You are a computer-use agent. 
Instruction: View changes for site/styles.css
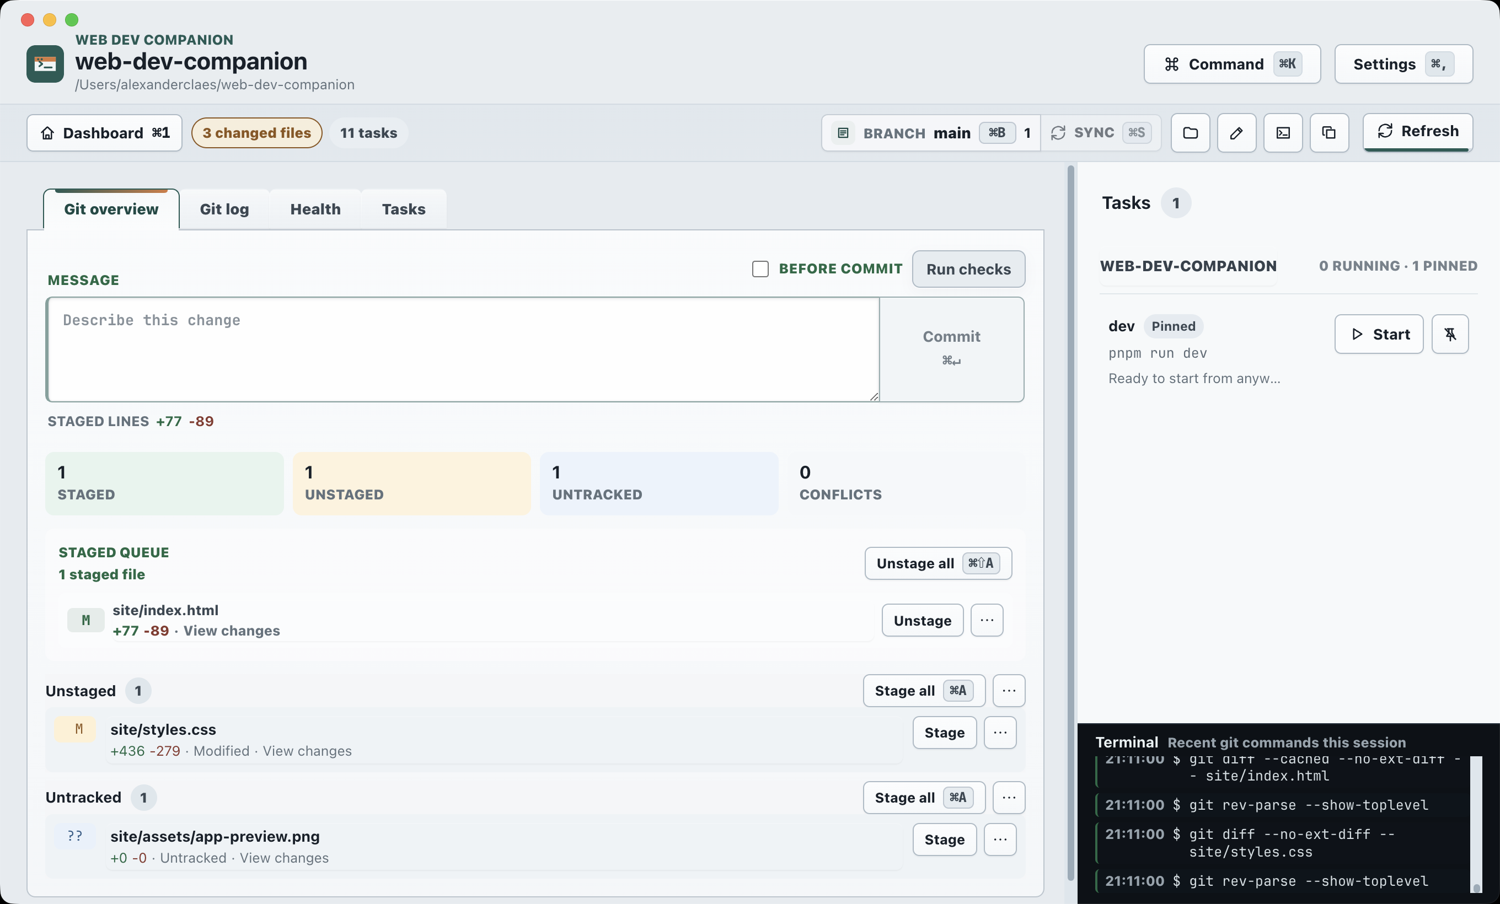pos(307,751)
